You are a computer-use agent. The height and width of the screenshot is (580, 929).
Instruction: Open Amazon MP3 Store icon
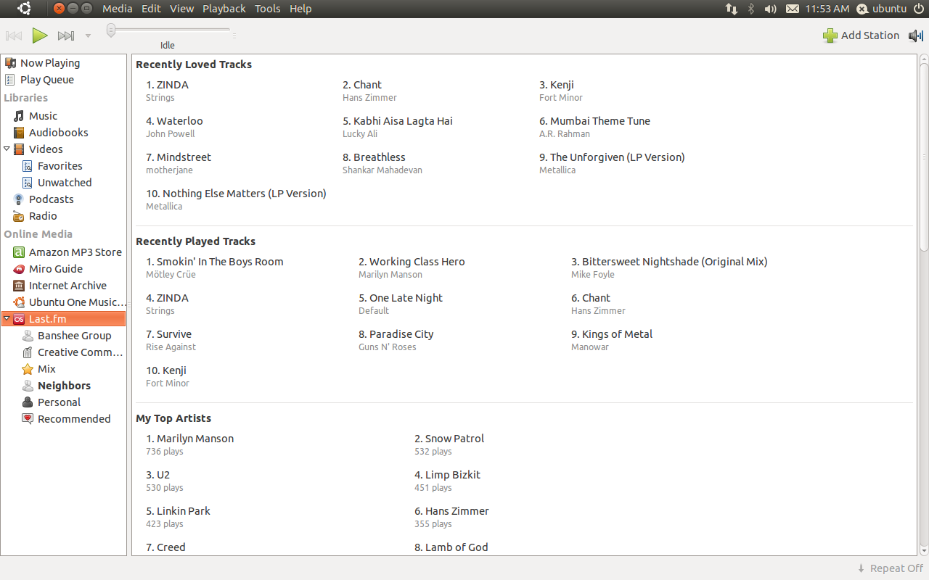(19, 252)
